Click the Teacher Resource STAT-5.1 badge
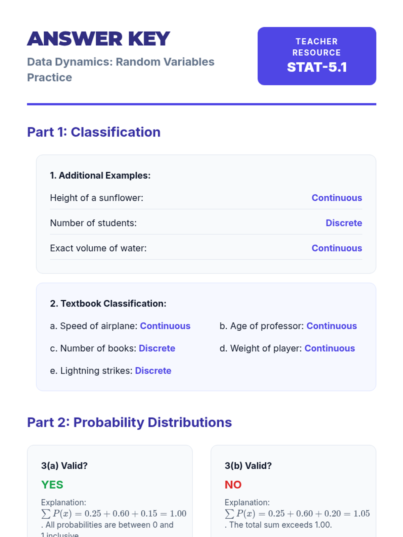Viewport: 403px width, 537px height. (x=317, y=56)
